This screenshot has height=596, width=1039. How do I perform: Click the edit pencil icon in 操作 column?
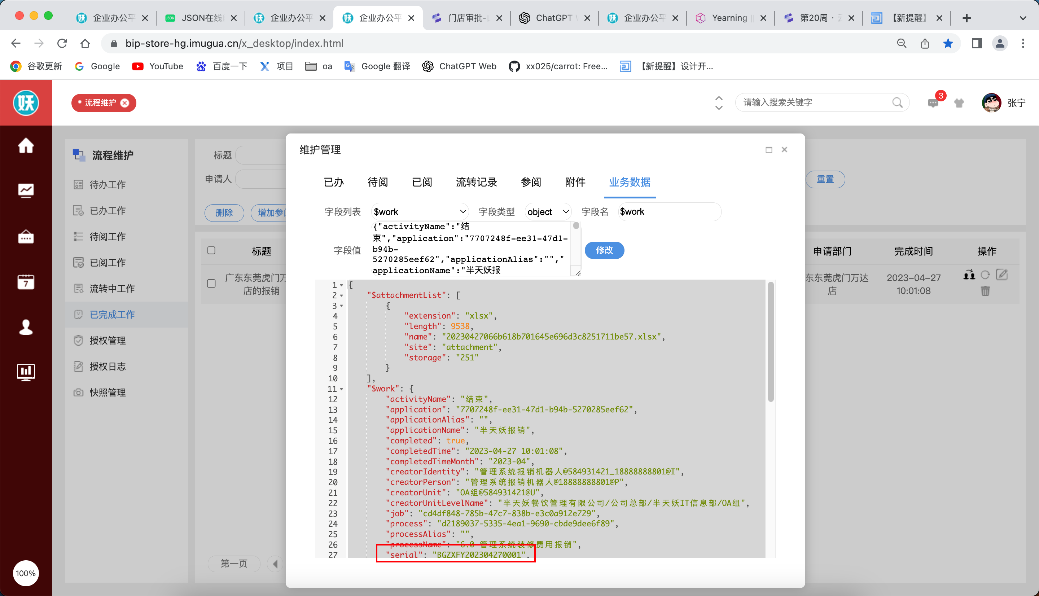click(1001, 275)
